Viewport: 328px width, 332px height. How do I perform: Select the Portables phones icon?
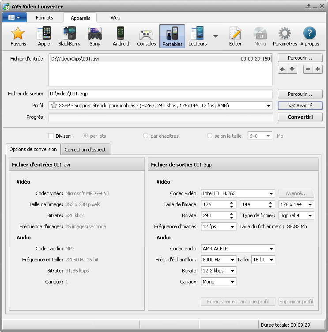click(x=172, y=36)
